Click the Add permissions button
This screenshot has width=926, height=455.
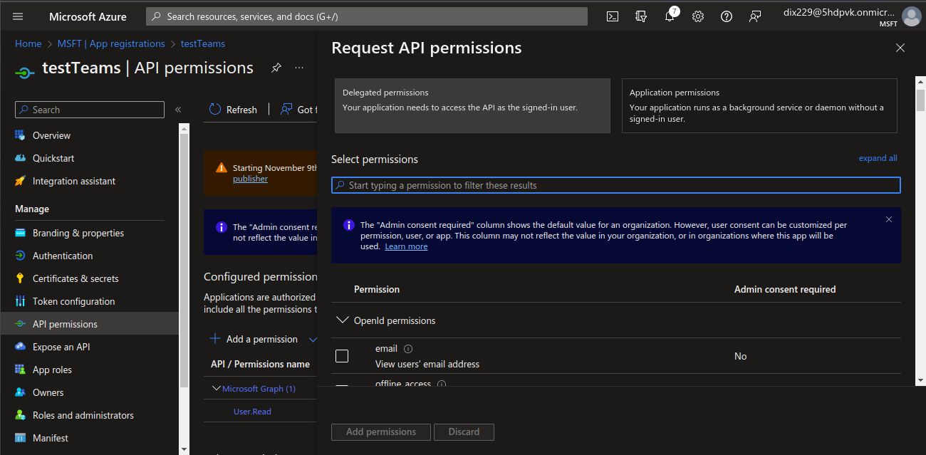click(381, 432)
